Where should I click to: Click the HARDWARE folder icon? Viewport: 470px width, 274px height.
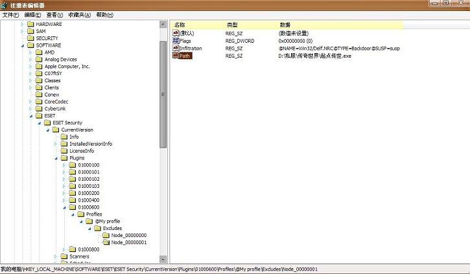click(30, 24)
